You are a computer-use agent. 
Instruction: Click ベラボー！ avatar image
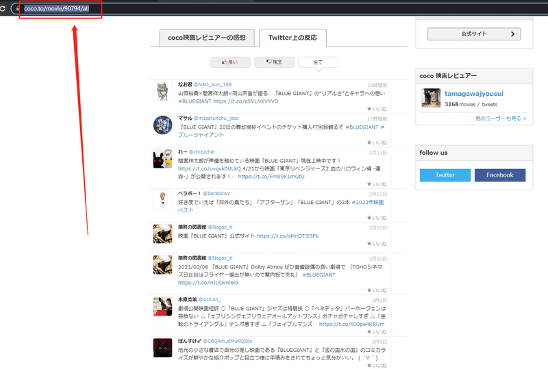[x=162, y=200]
